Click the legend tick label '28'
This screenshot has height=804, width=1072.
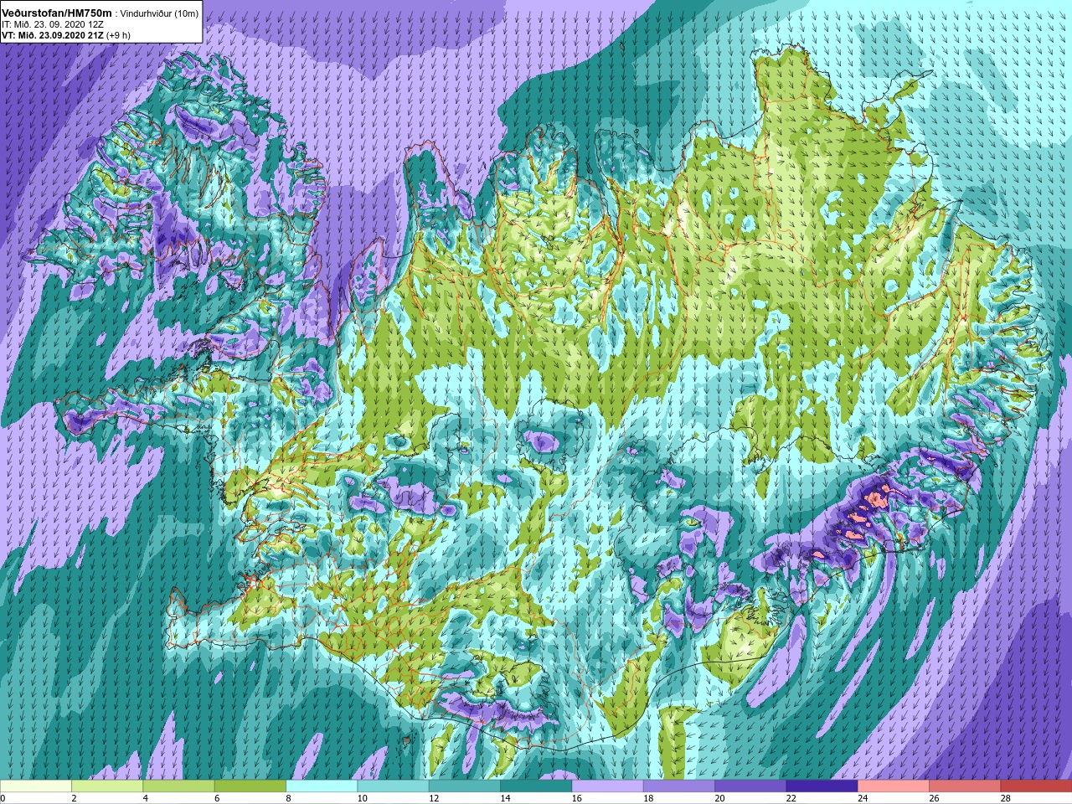point(1005,798)
